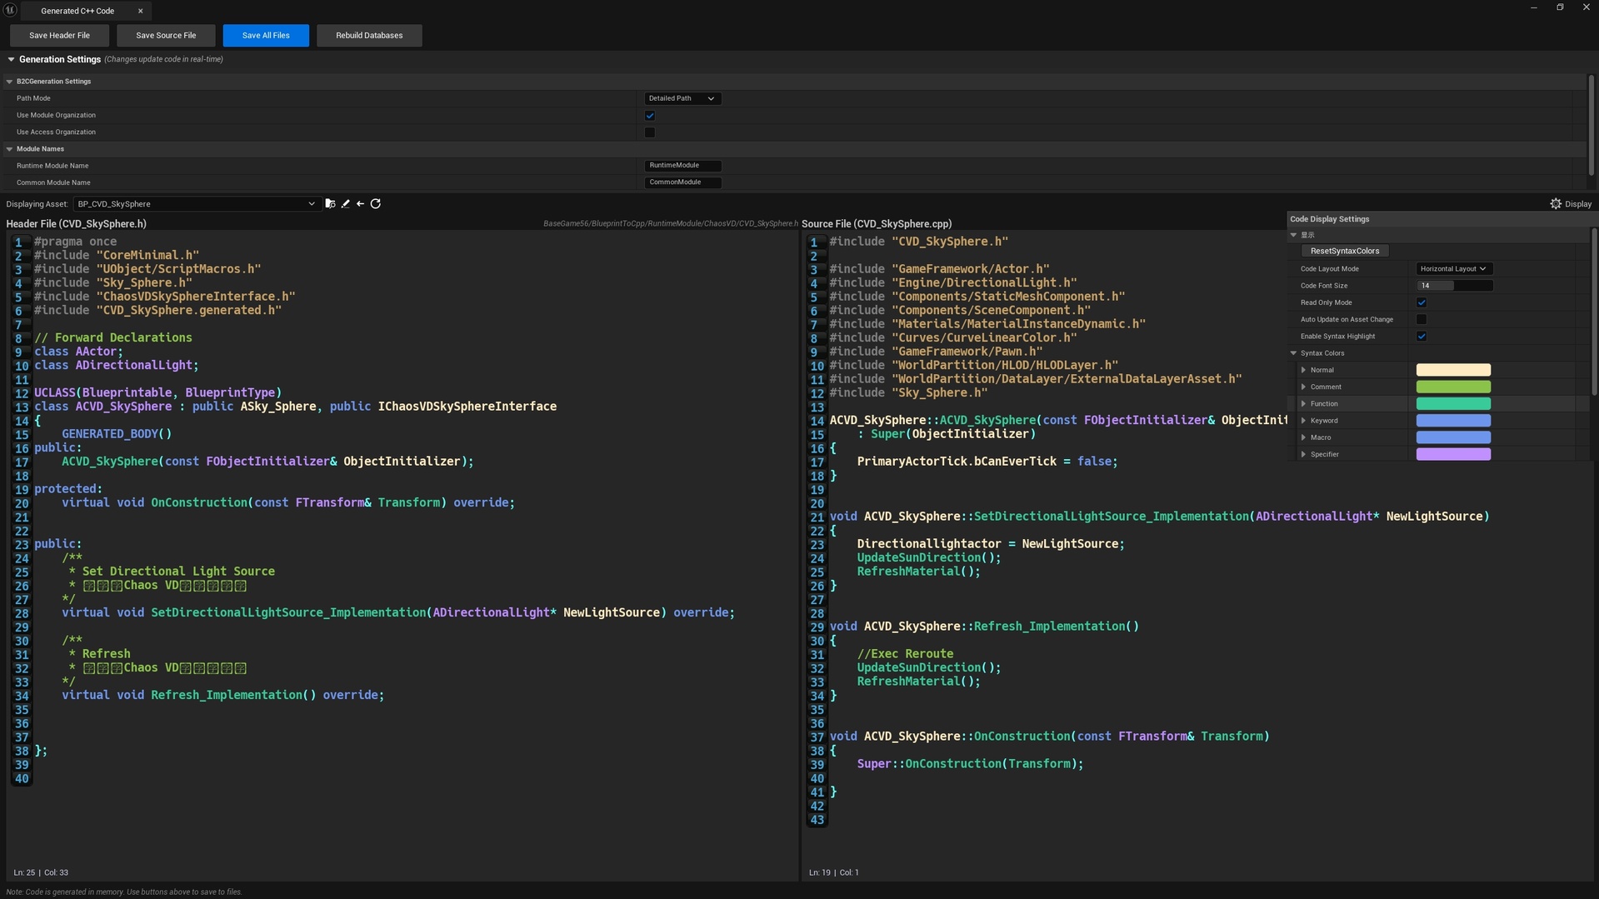
Task: Expand the Comment syntax color row
Action: pos(1303,387)
